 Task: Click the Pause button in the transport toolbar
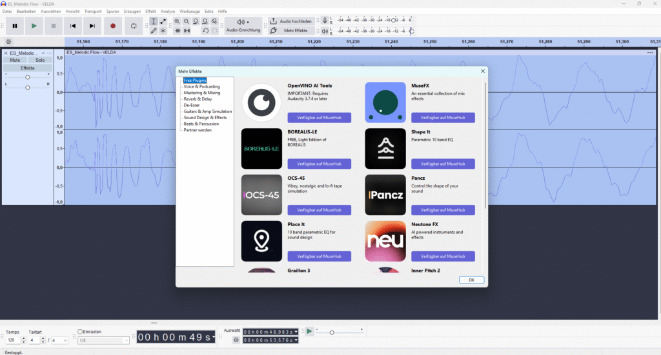[x=15, y=26]
